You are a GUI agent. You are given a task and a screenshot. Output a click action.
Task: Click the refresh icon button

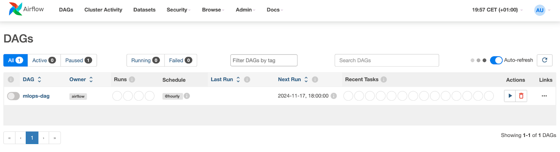tap(545, 60)
